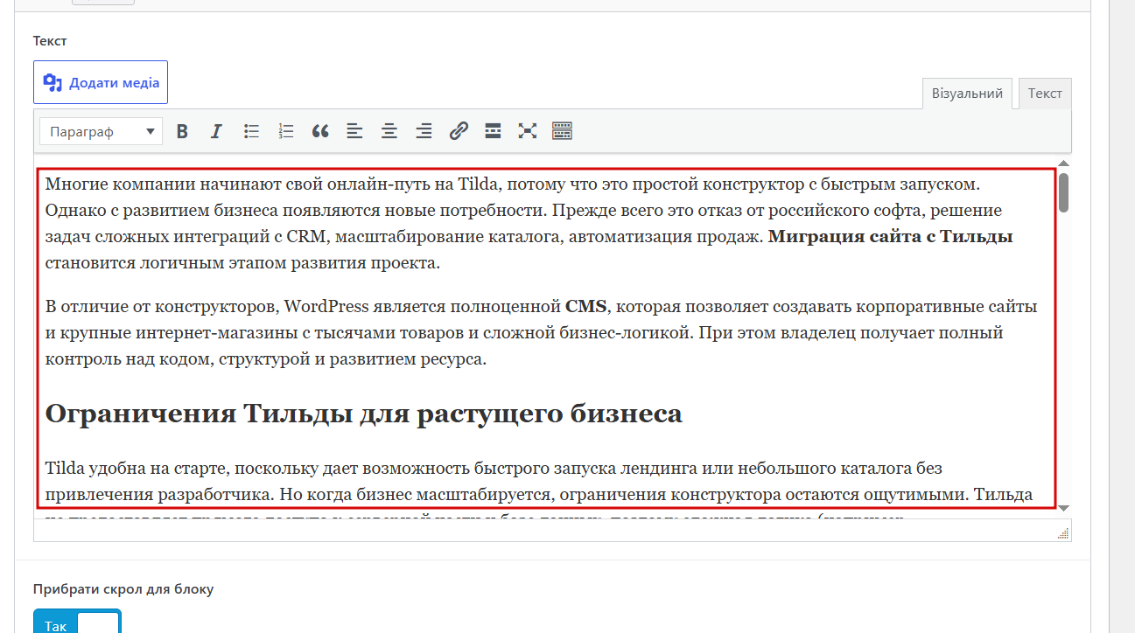Image resolution: width=1135 pixels, height=633 pixels.
Task: Enable distraction-free fullscreen mode
Action: pos(527,131)
